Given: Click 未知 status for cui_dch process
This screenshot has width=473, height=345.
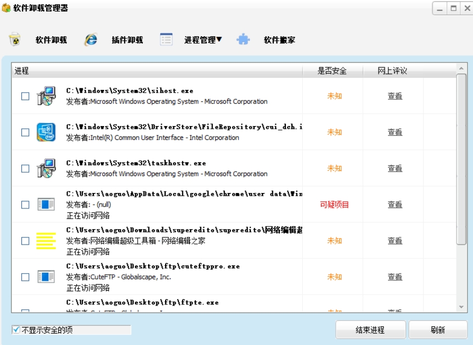Looking at the screenshot, I should (335, 132).
